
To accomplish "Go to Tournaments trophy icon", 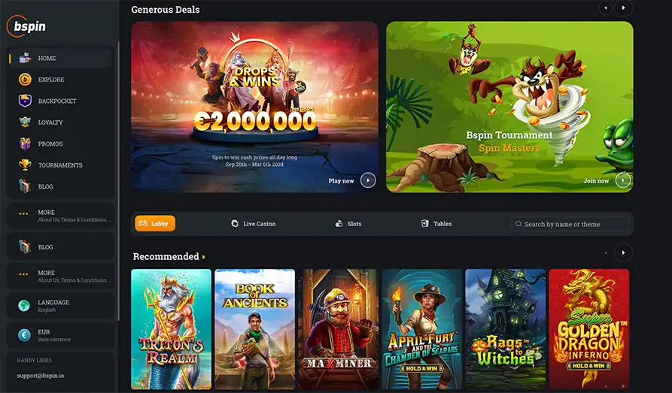I will [25, 165].
